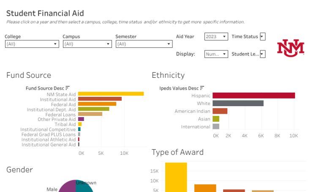Click the Type of Award heading
The height and width of the screenshot is (192, 311).
pos(177,152)
